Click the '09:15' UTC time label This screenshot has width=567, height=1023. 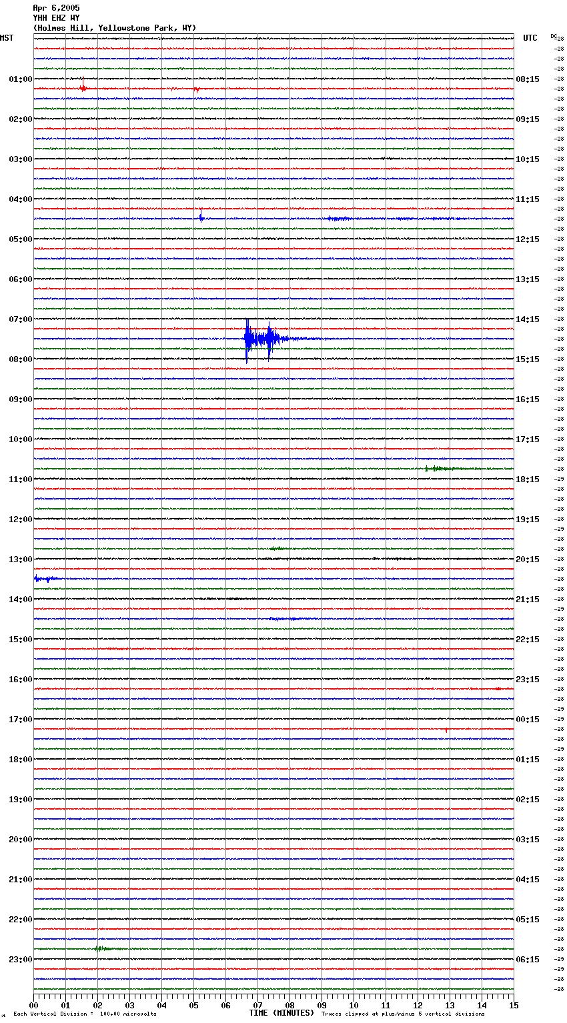point(528,119)
